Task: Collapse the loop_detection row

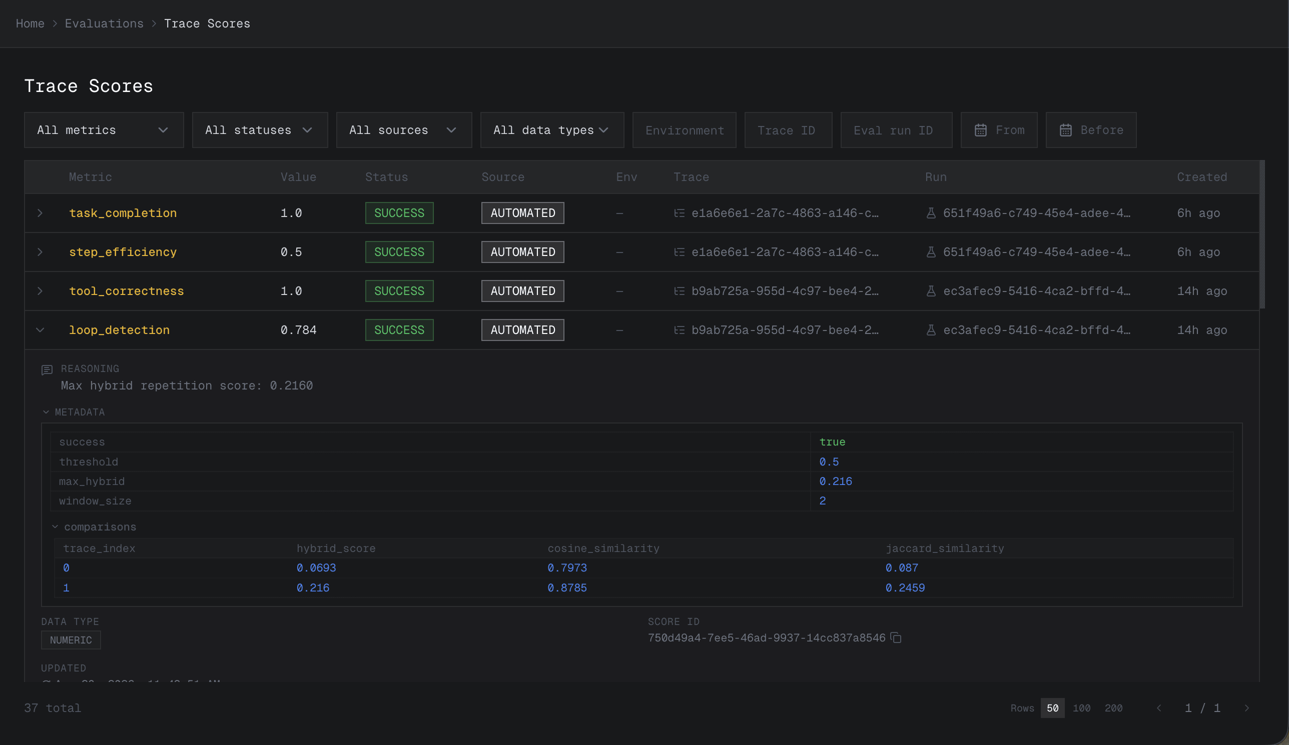Action: click(40, 330)
